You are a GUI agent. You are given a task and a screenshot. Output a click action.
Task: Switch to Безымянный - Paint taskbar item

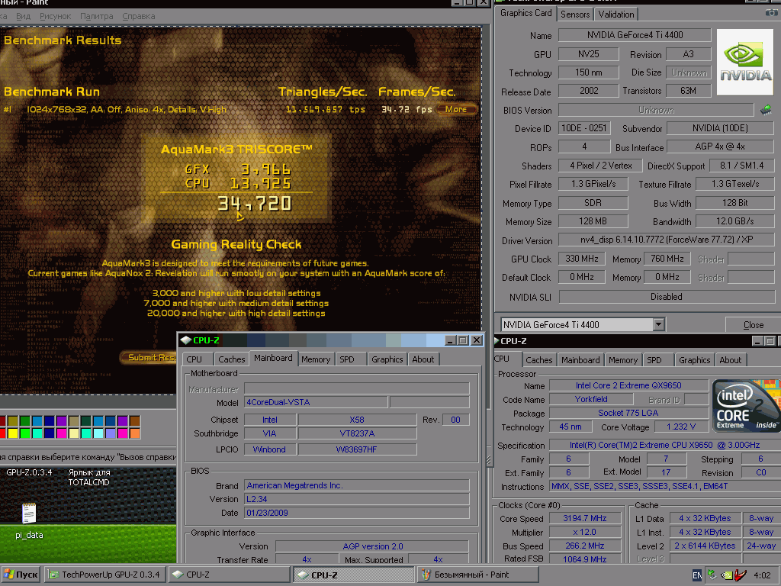click(x=477, y=575)
